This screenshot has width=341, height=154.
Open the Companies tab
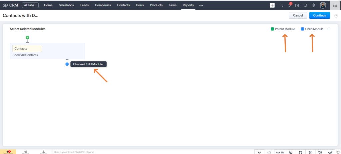click(x=103, y=5)
